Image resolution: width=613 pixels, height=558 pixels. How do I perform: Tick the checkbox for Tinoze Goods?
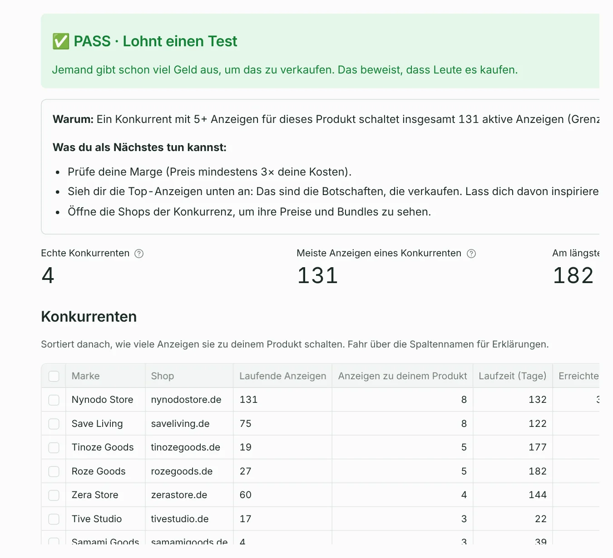[54, 447]
